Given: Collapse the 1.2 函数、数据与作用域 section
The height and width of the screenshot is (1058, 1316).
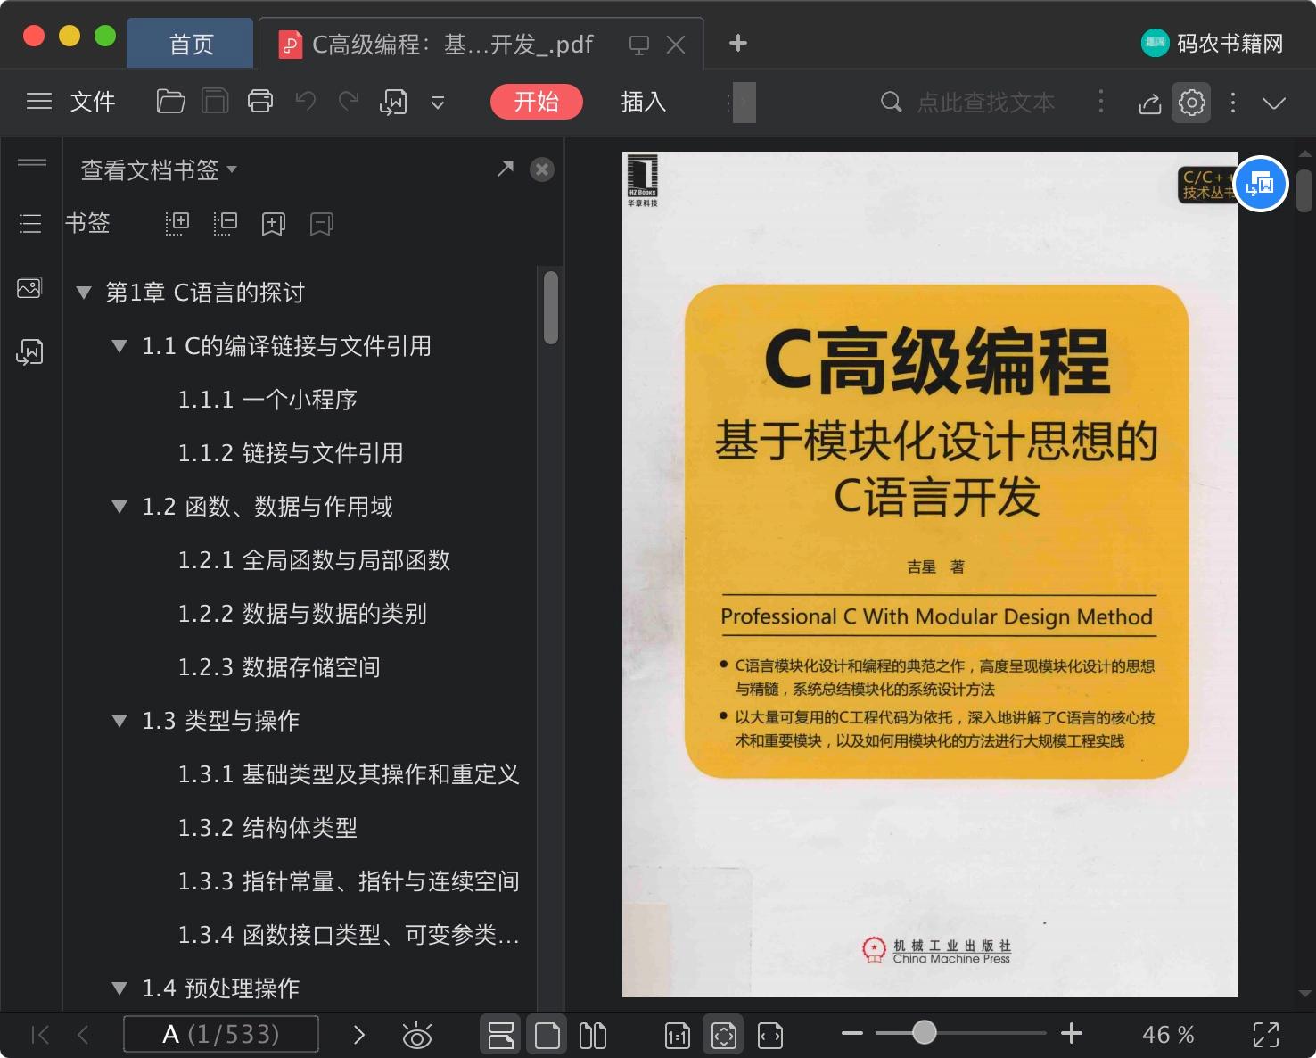Looking at the screenshot, I should (119, 507).
